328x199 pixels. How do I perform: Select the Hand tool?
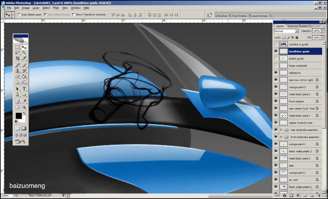(x=18, y=107)
